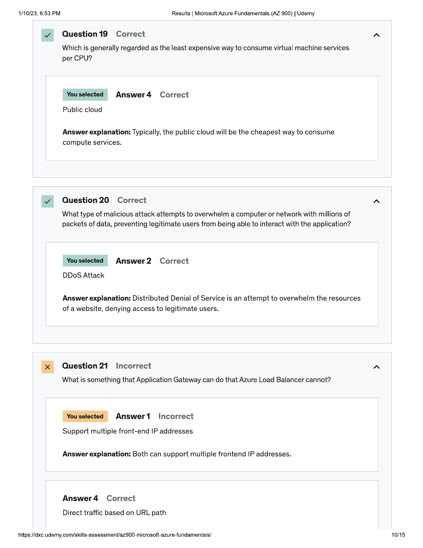This screenshot has height=548, width=423.
Task: Click the 'Answer 4 Correct' heading under Question 21
Action: click(99, 499)
